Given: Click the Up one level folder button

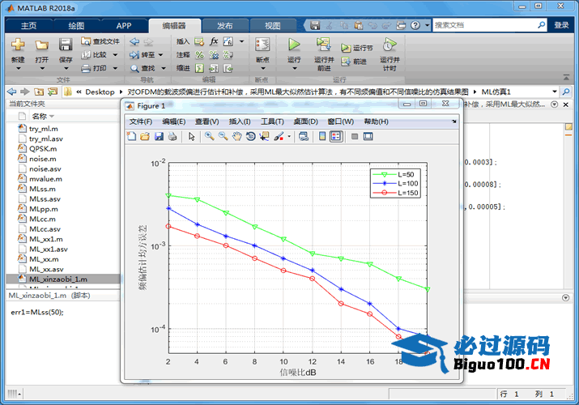Looking at the screenshot, I should pos(39,92).
